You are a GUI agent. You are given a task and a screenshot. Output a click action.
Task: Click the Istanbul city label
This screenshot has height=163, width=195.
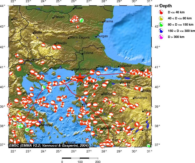(x=126, y=66)
